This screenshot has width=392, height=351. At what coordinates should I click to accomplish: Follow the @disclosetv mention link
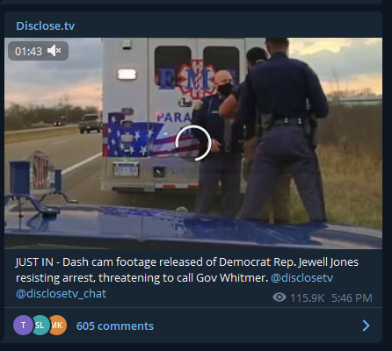coord(302,277)
